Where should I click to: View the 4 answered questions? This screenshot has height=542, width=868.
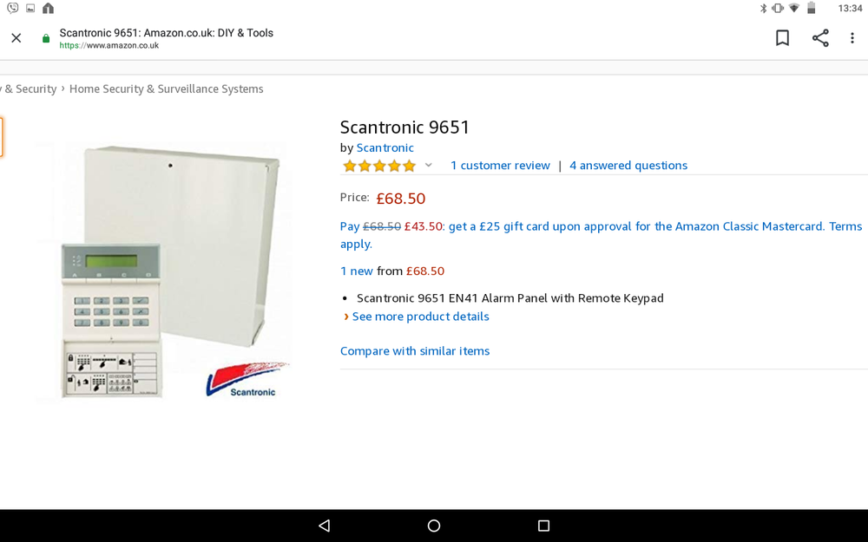click(x=628, y=166)
